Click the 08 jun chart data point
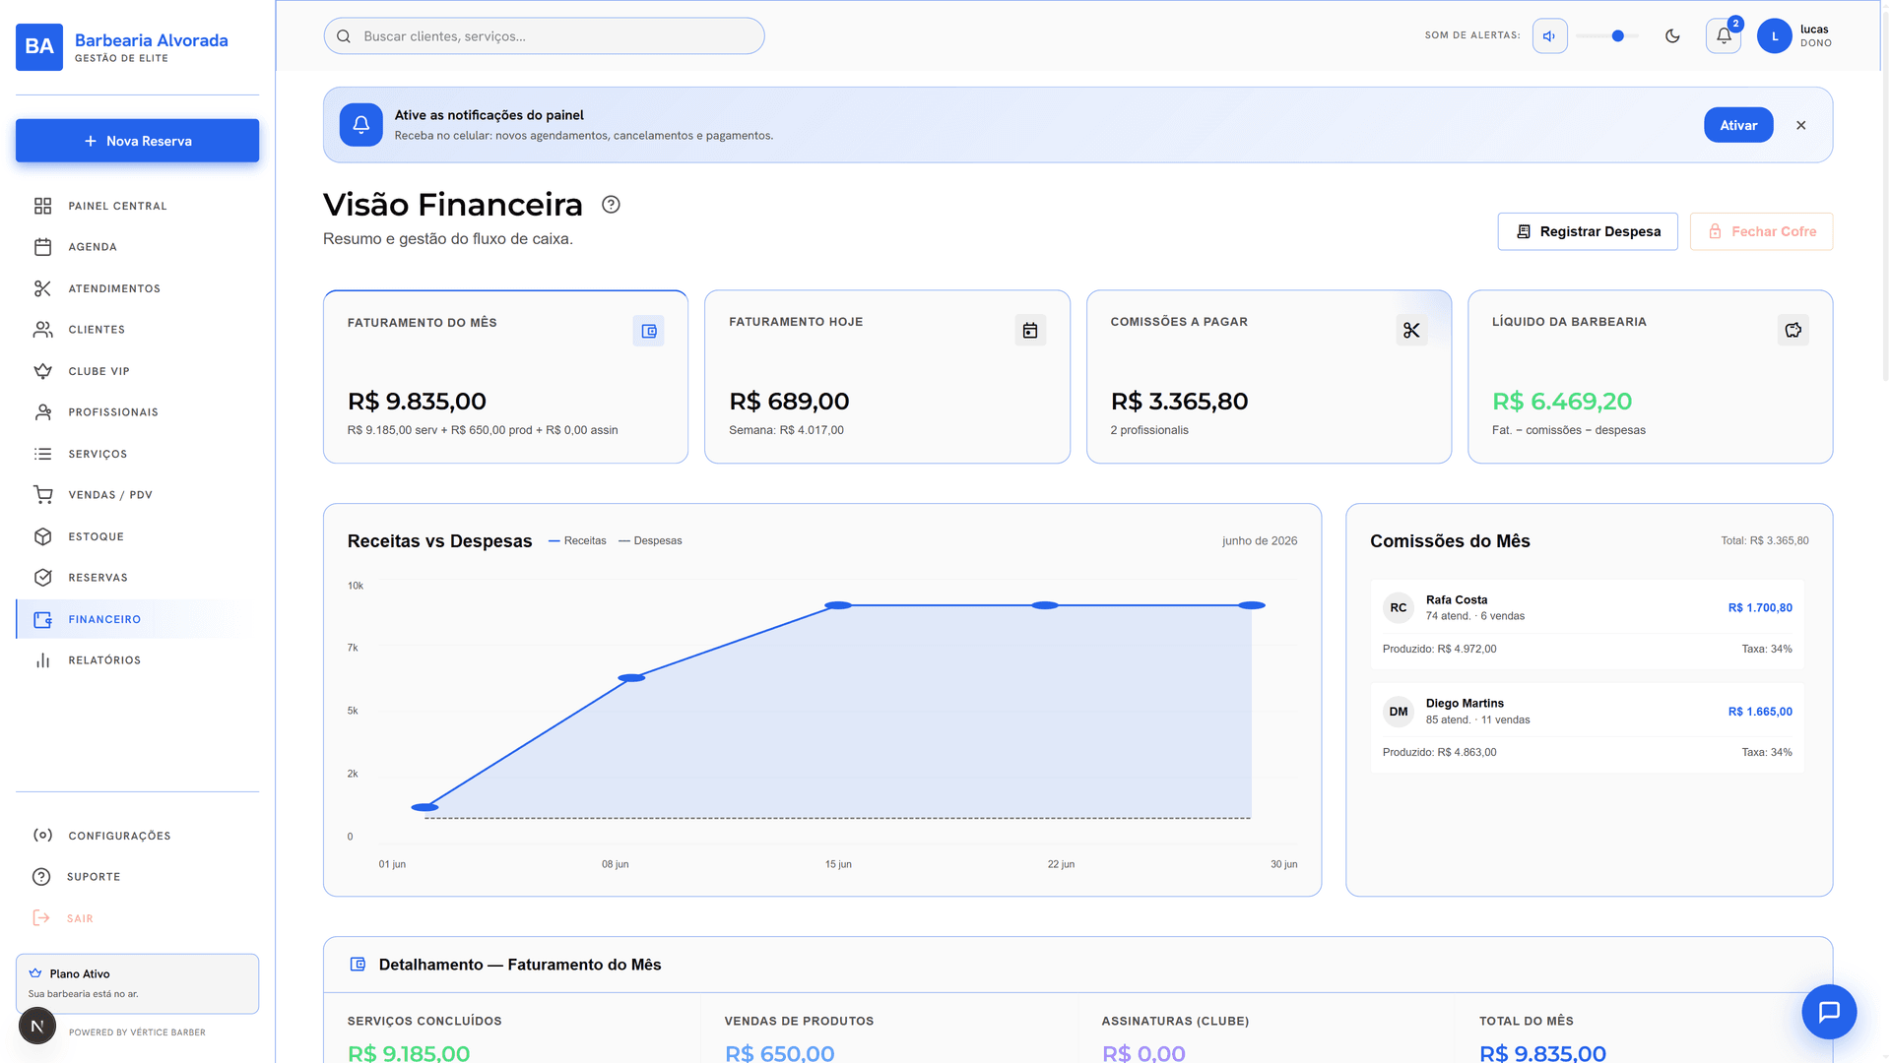1891x1063 pixels. 631,678
